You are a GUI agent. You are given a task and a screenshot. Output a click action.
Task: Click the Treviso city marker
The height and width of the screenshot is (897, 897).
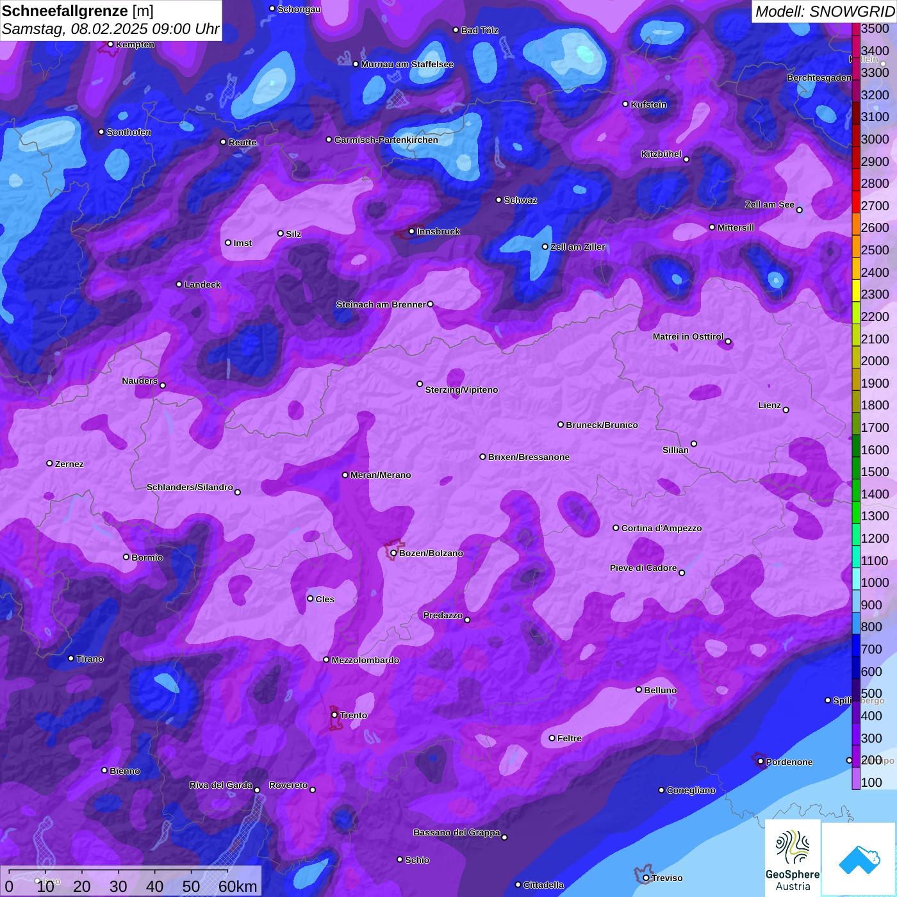646,878
